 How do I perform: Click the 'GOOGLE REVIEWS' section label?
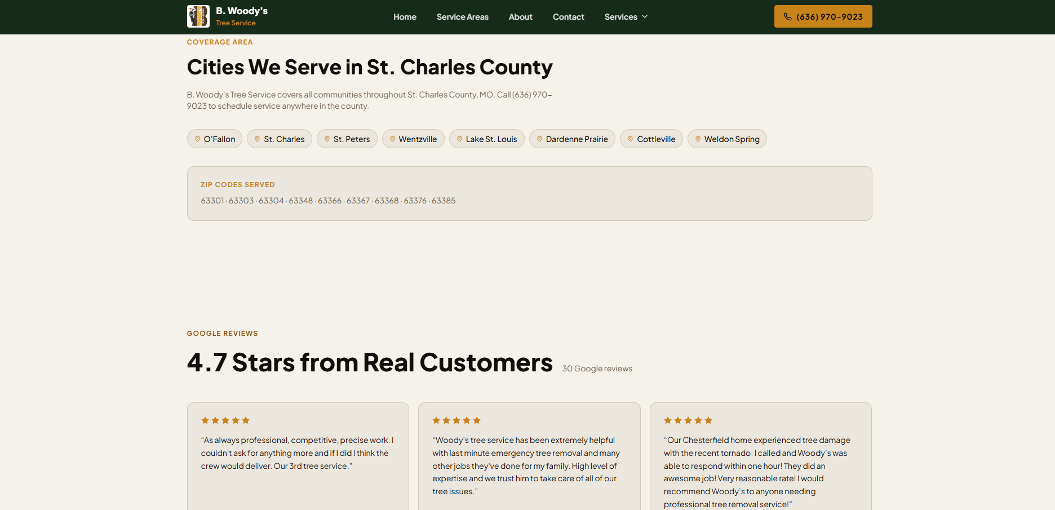click(x=223, y=334)
